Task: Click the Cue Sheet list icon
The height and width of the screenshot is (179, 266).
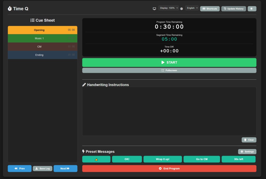Action: pyautogui.click(x=32, y=20)
